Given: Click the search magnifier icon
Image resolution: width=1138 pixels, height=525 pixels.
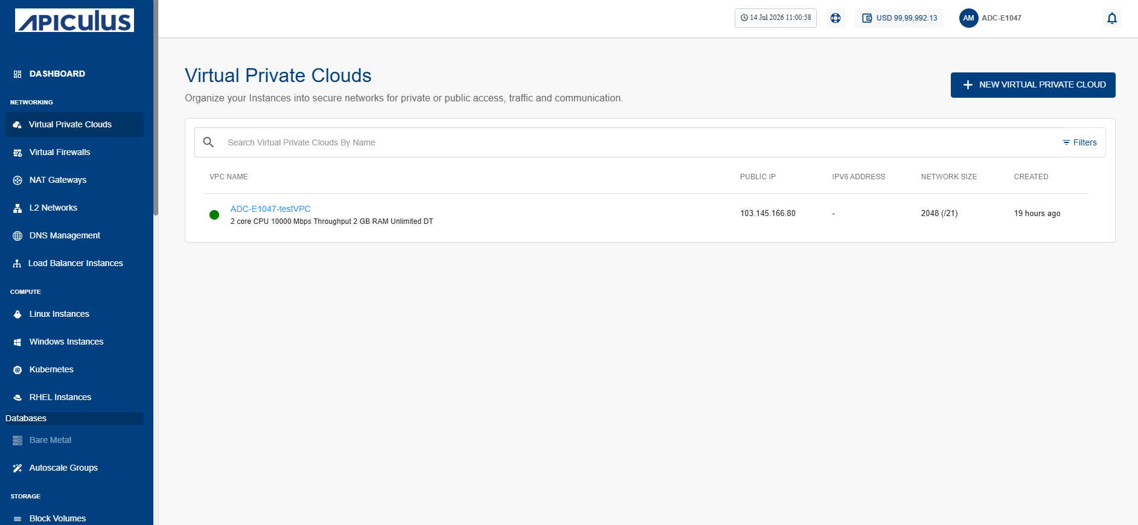Looking at the screenshot, I should tap(208, 142).
